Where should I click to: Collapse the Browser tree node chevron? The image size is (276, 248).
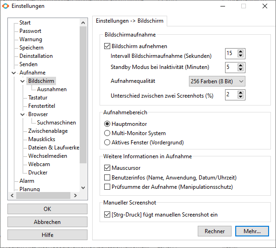[23, 114]
